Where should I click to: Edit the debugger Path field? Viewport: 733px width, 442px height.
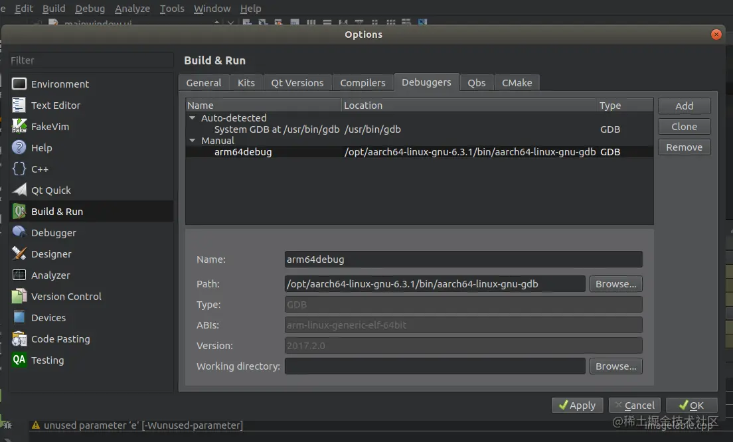pyautogui.click(x=435, y=284)
